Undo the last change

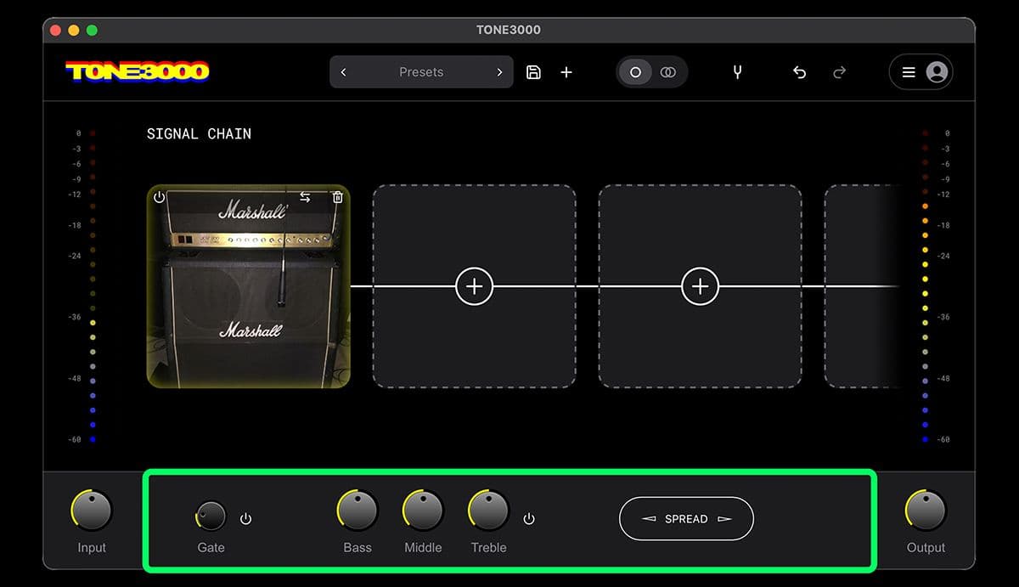pyautogui.click(x=799, y=72)
